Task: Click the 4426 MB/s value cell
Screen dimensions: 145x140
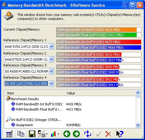Action: (74, 104)
